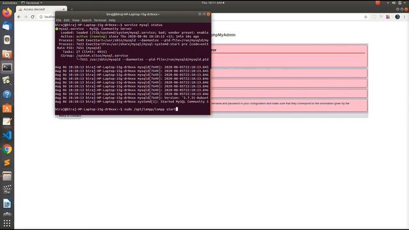Image resolution: width=409 pixels, height=230 pixels.
Task: Open the Text Editor notepad icon in dock
Action: [x=7, y=122]
